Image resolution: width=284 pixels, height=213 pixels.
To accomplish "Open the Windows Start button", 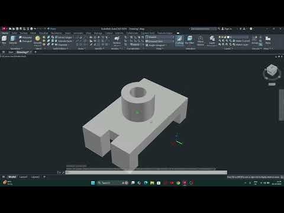I will pos(93,183).
